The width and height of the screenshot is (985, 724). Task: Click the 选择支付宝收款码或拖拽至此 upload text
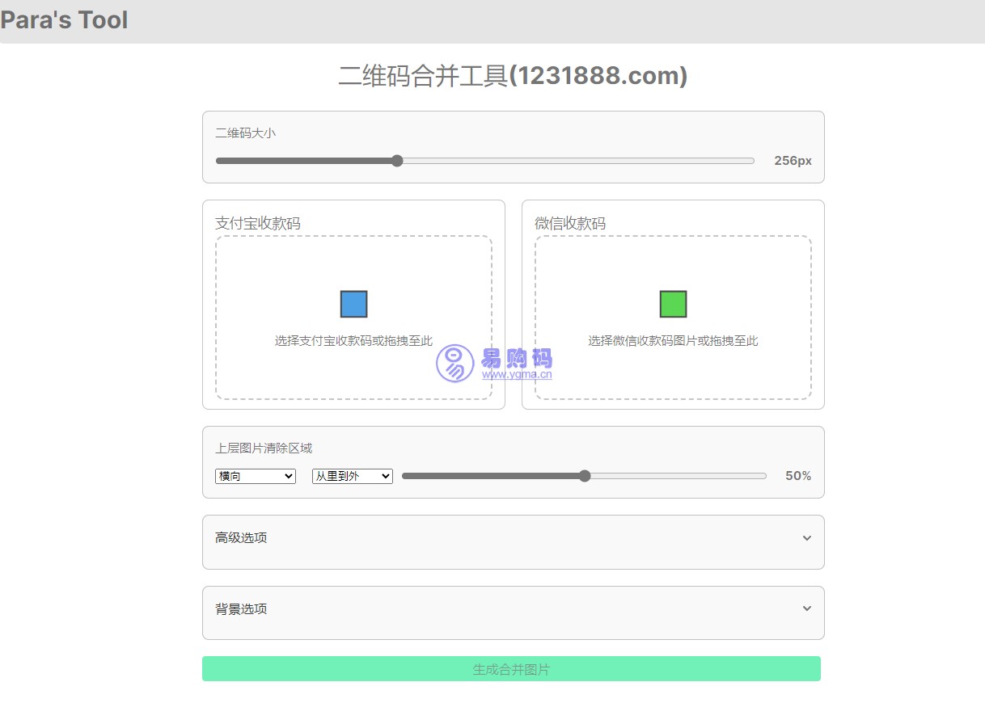[x=353, y=341]
